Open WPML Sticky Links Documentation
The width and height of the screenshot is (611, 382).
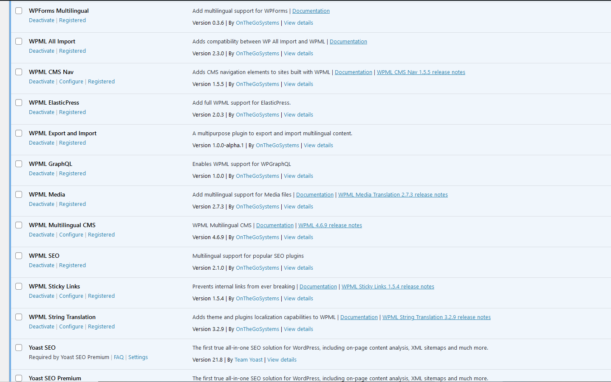[318, 287]
